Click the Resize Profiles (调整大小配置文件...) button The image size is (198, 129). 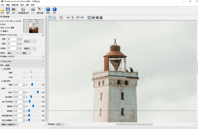pos(9,124)
